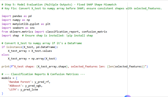Click the 'print' function call
The width and height of the screenshot is (168, 97).
pyautogui.click(x=5, y=66)
